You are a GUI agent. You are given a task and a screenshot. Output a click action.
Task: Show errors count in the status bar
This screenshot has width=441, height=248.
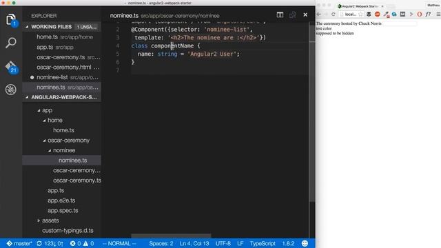point(75,243)
